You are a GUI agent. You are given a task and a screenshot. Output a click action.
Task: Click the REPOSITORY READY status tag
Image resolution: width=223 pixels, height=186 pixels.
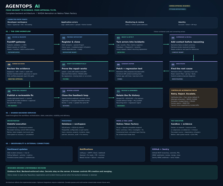point(70,52)
